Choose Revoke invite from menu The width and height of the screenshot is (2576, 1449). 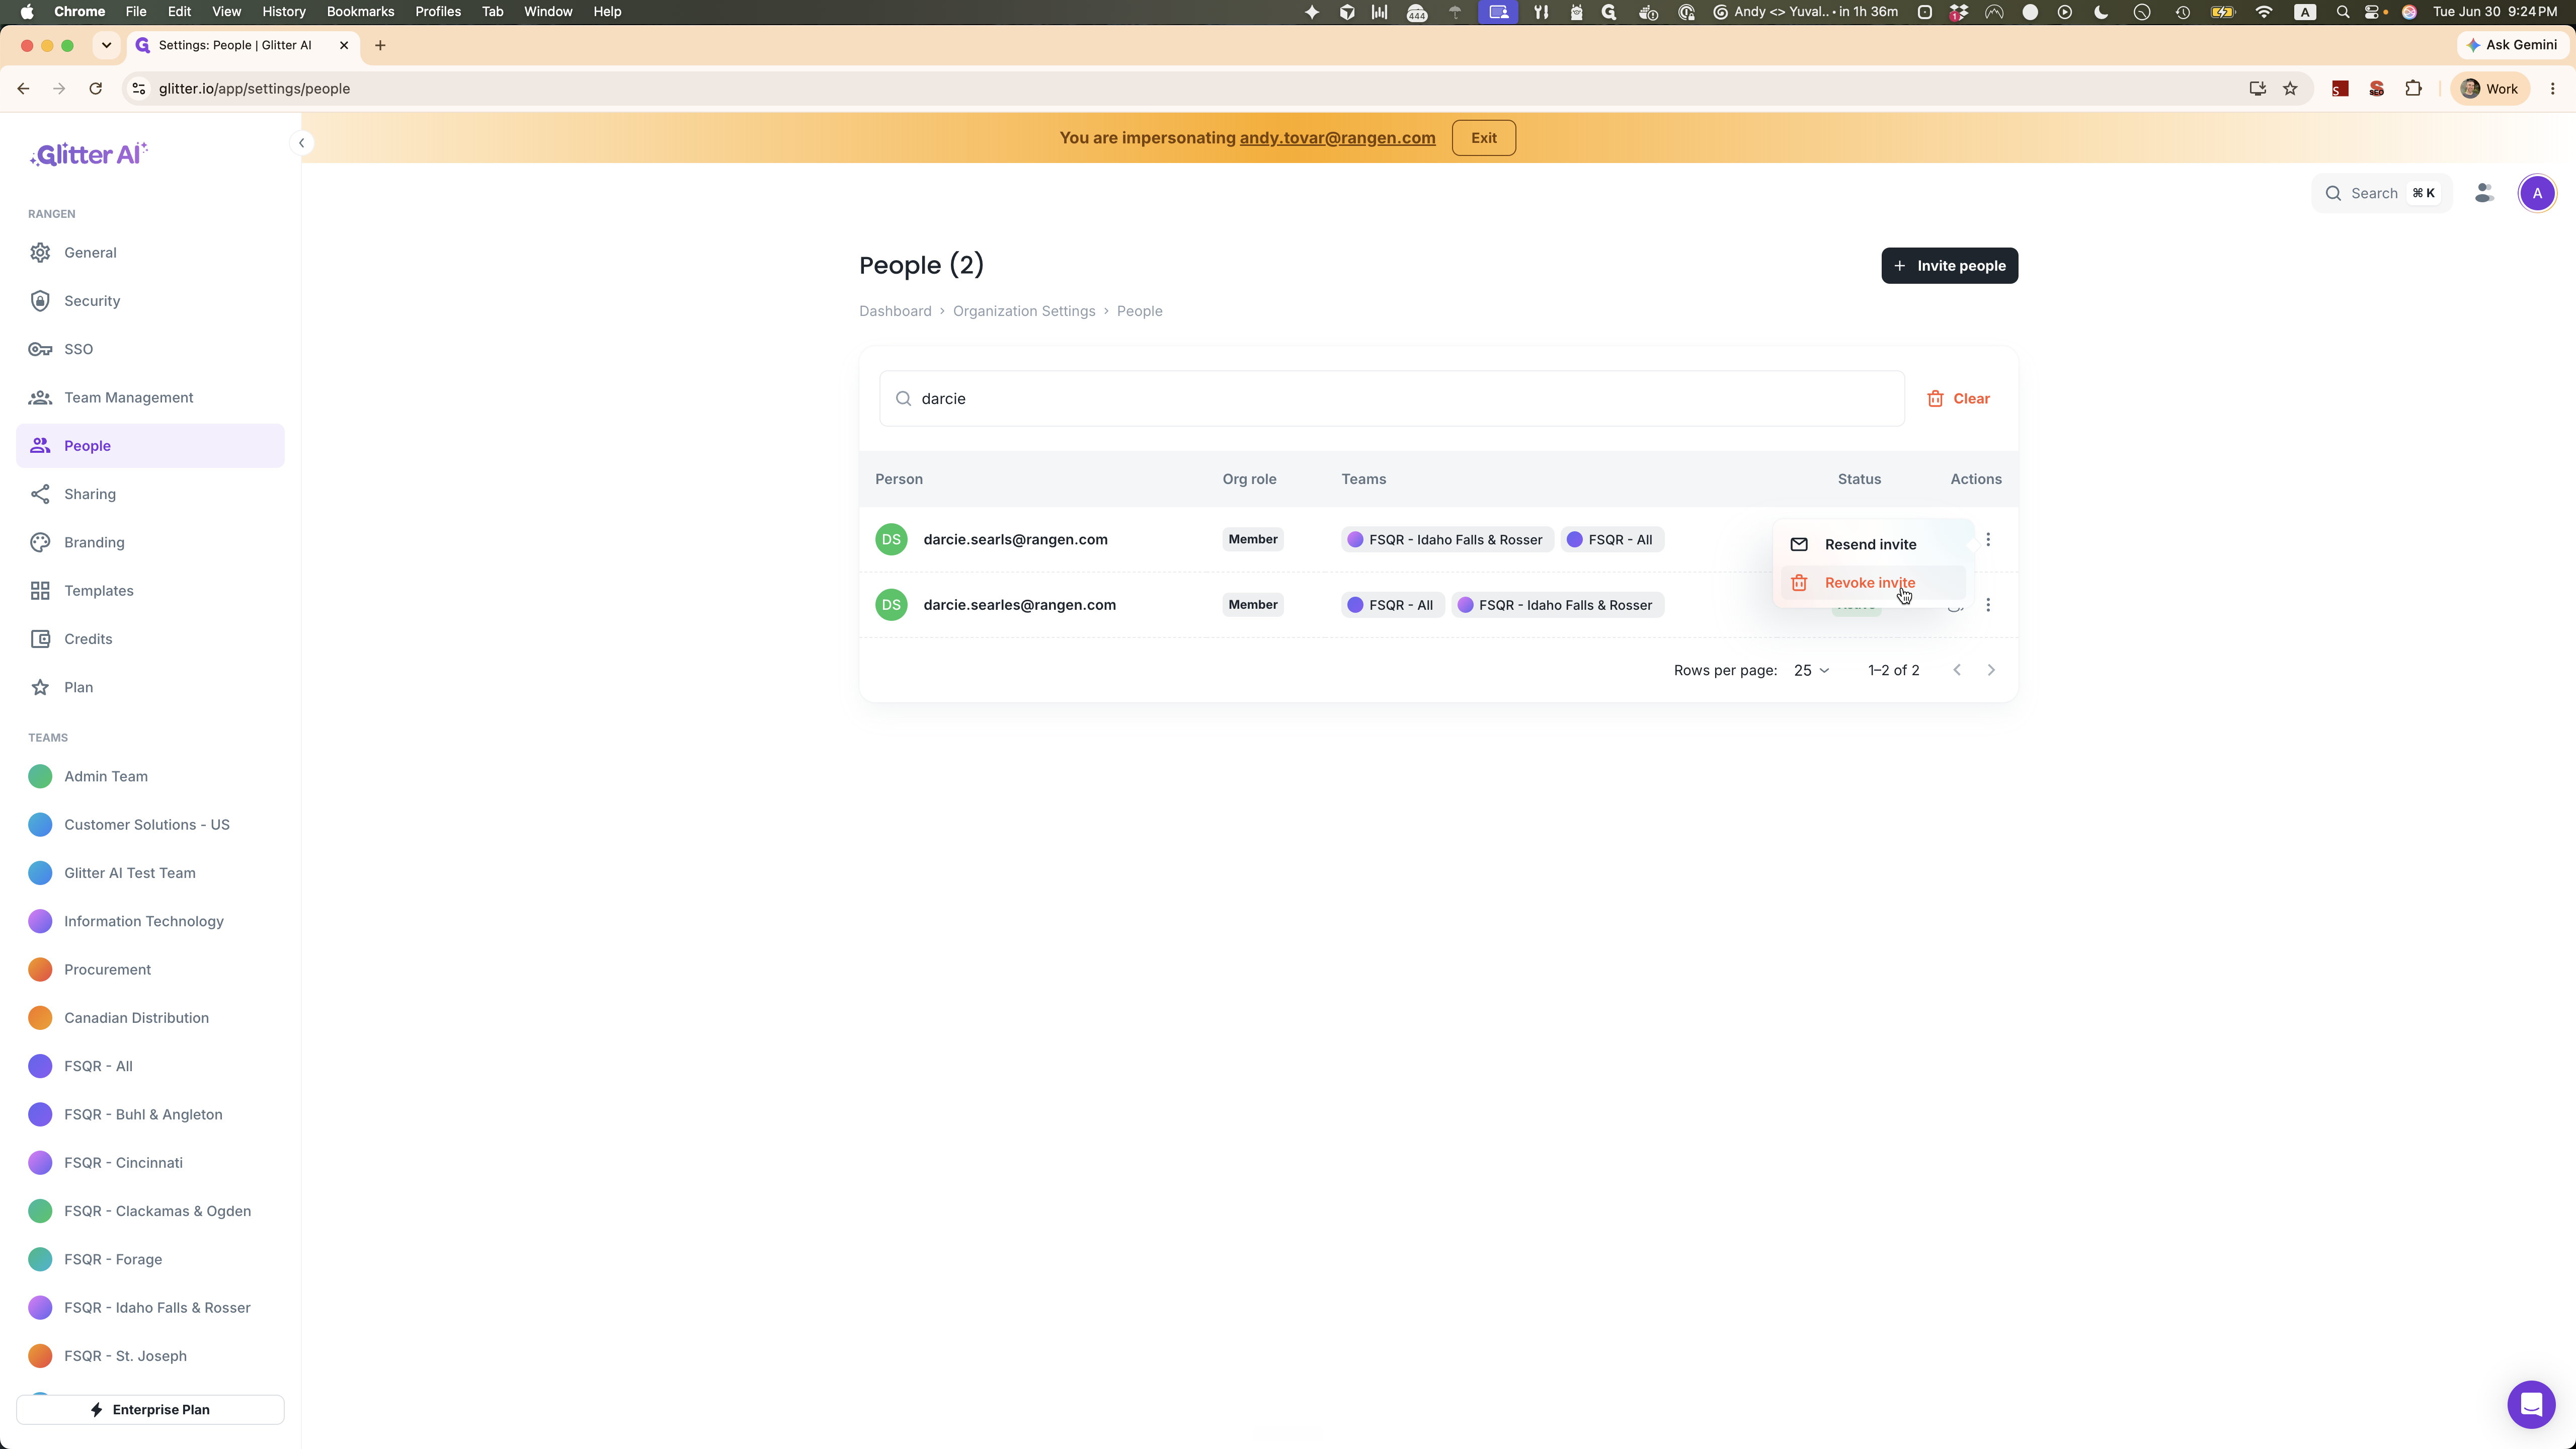tap(1873, 583)
